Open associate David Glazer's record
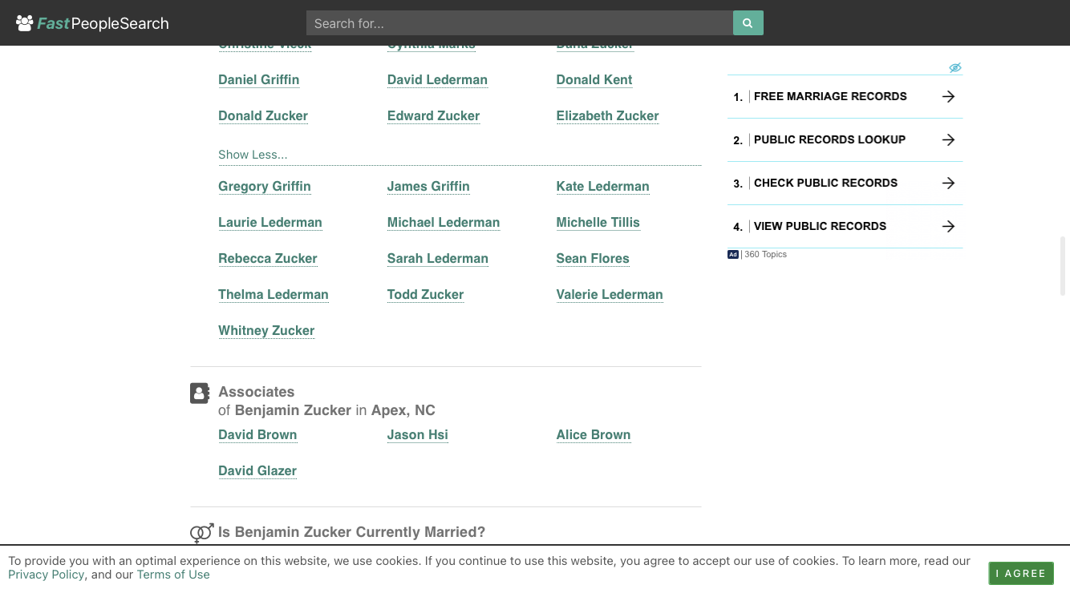 click(257, 470)
